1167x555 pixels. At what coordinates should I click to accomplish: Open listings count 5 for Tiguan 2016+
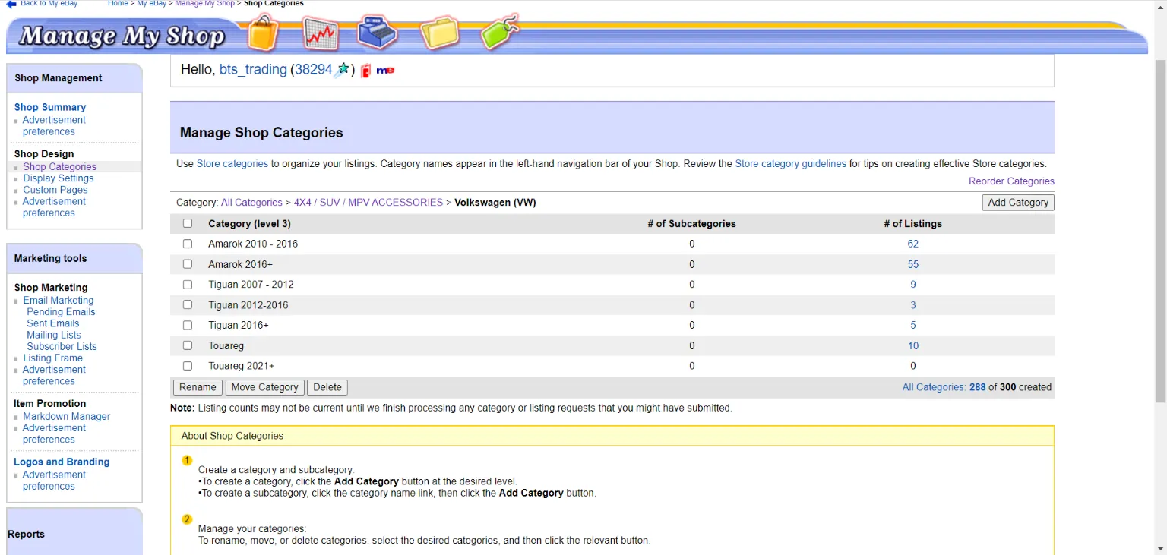click(912, 325)
